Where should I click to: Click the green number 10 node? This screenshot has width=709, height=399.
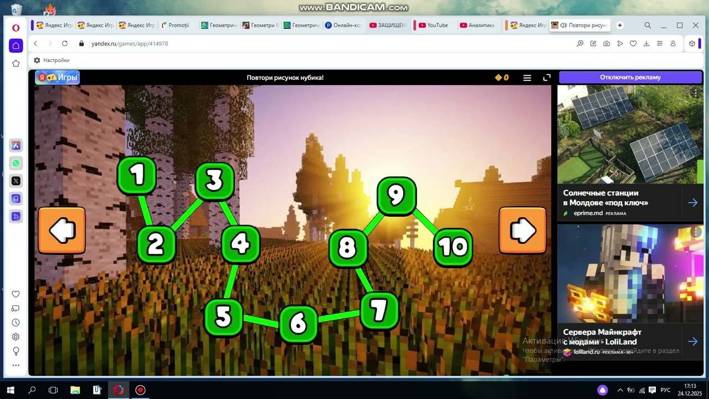(x=453, y=248)
